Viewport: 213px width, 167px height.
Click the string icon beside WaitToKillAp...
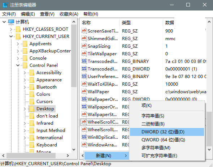(x=84, y=84)
